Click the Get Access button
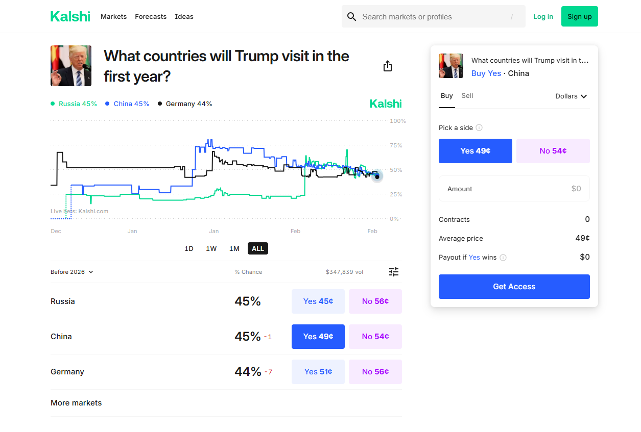 514,287
